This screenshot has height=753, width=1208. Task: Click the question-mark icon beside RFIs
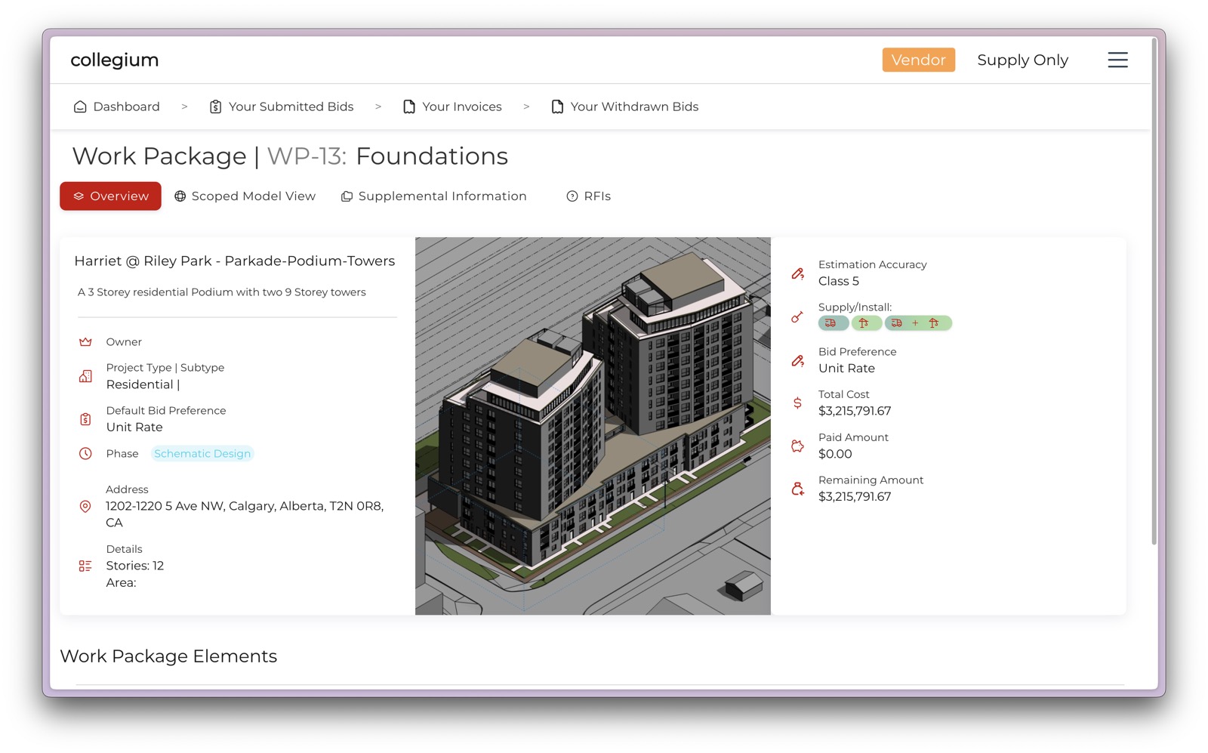pos(572,196)
